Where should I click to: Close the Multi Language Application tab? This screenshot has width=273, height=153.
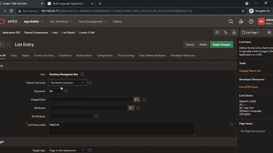92,3
